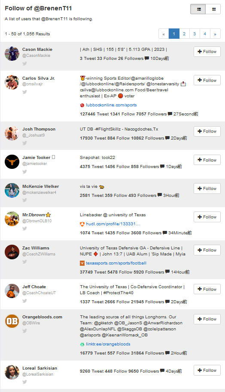The height and width of the screenshot is (392, 225).
Task: Open Twitter icon under Jamie Tooker
Action: [24, 172]
